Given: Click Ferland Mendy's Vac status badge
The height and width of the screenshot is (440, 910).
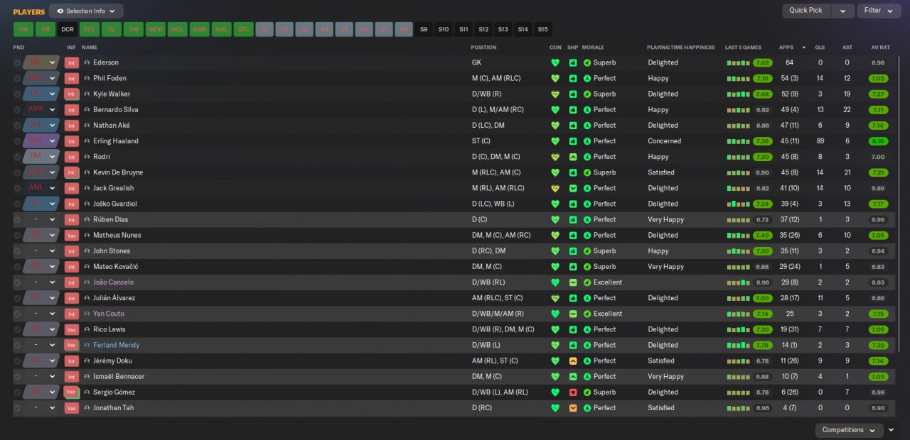Looking at the screenshot, I should tap(71, 345).
